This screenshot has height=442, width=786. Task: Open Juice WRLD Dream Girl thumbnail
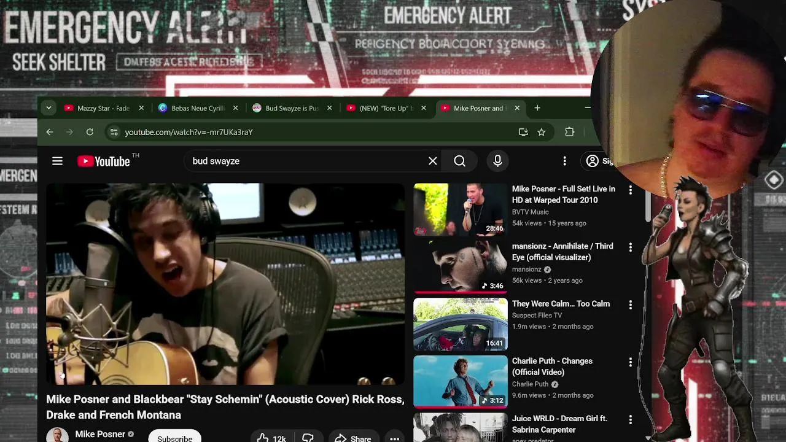(x=461, y=427)
